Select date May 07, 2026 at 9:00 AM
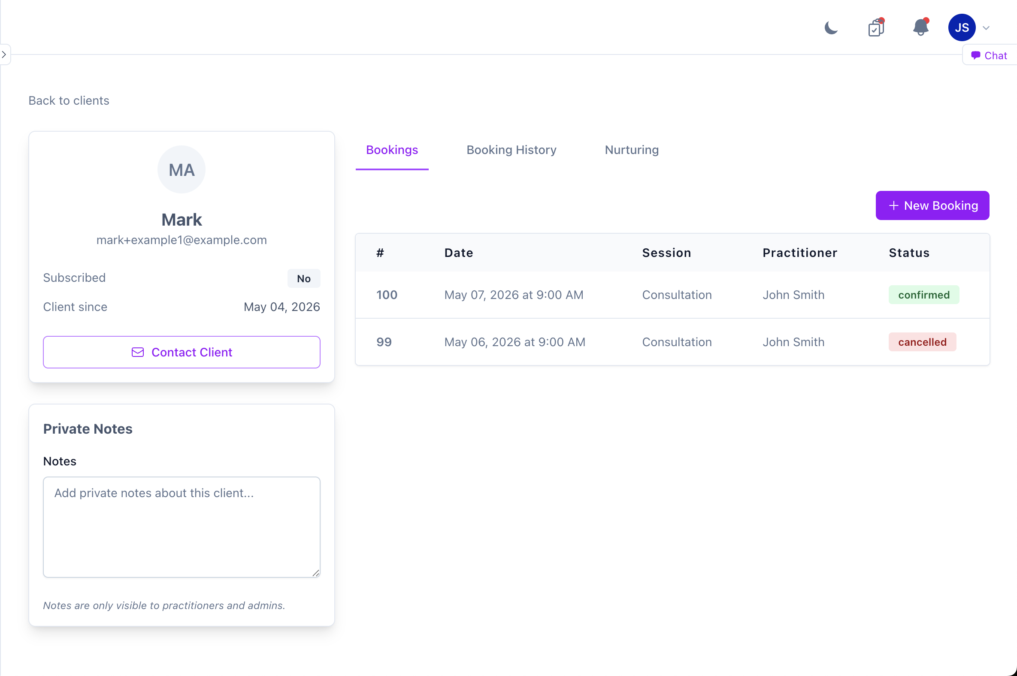 point(514,295)
